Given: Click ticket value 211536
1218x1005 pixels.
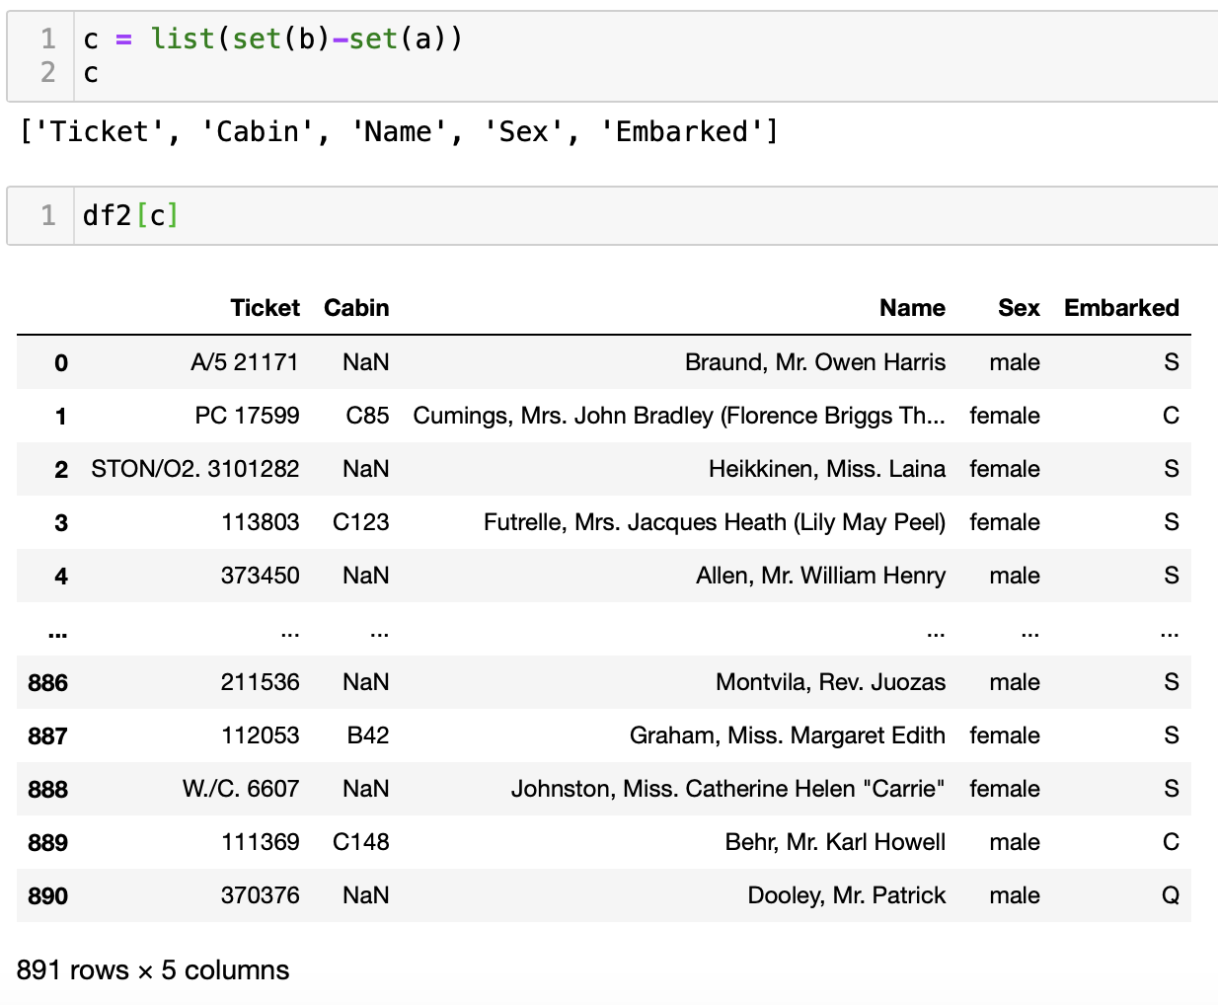Looking at the screenshot, I should coord(261,682).
